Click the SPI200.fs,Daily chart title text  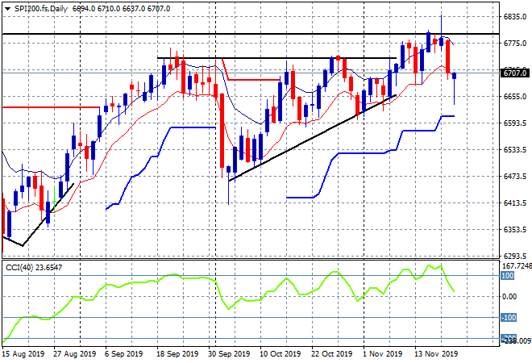(41, 9)
